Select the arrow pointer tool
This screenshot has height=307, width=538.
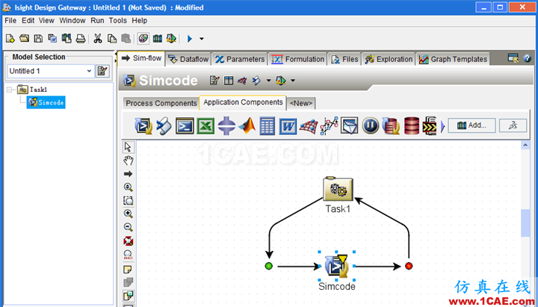(128, 147)
